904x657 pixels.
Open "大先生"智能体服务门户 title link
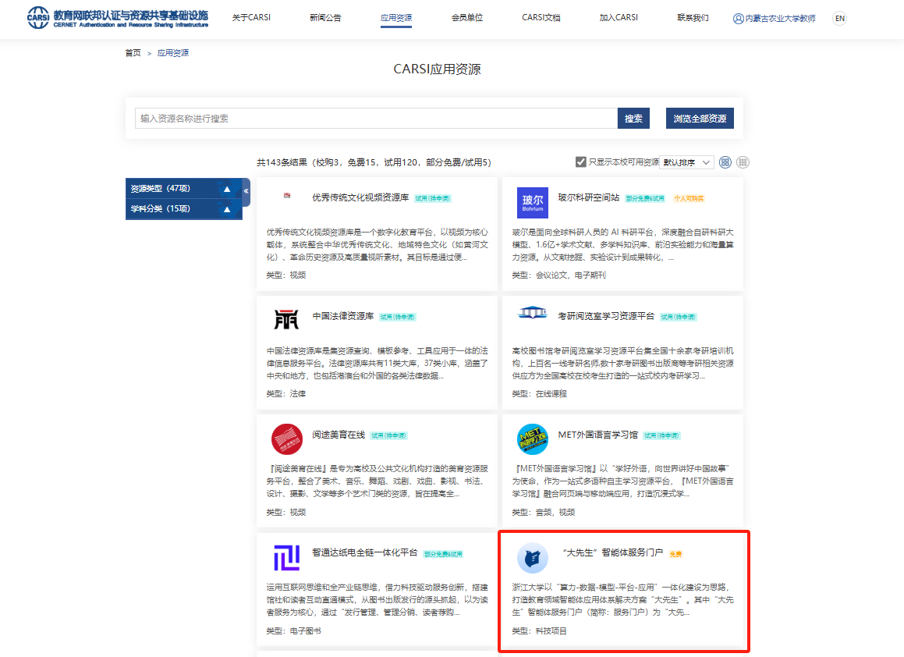click(x=612, y=552)
